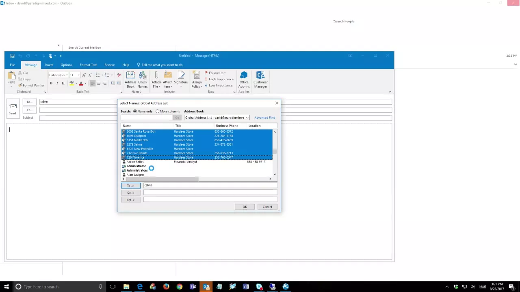Viewport: 520px width, 292px height.
Task: Clear all formatting
Action: 119,75
